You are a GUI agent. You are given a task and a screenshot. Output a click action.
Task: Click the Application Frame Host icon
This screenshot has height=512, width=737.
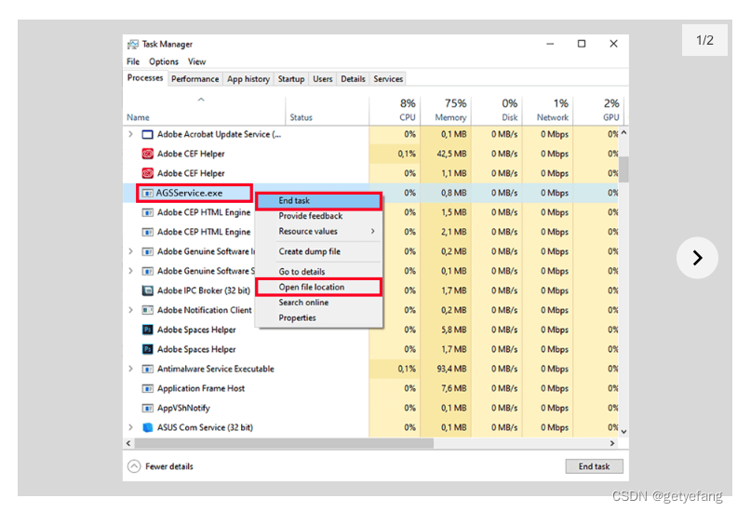pyautogui.click(x=148, y=388)
